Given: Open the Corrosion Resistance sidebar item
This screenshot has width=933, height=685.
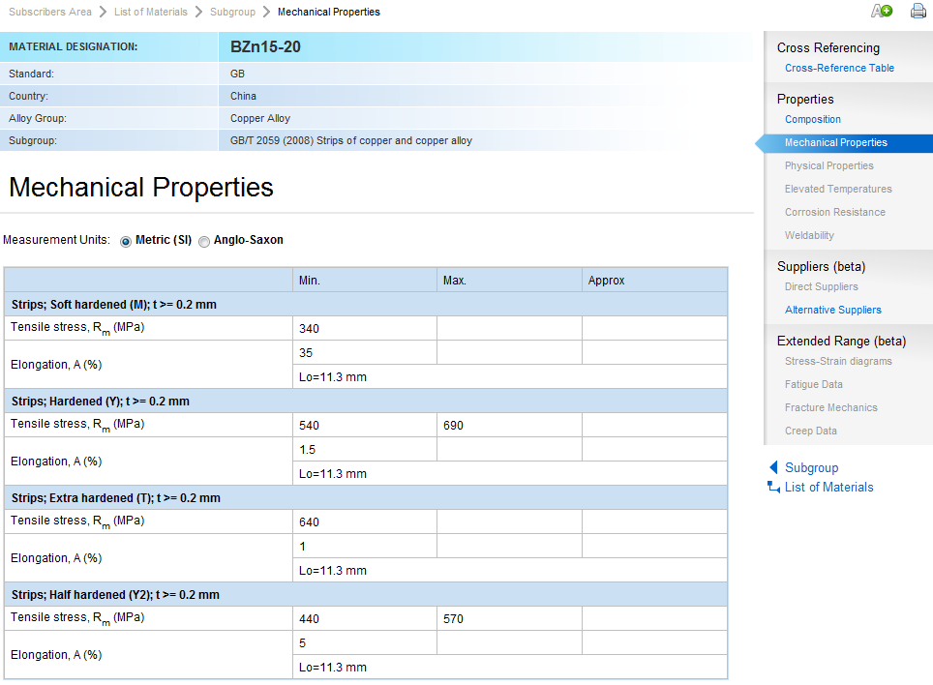Looking at the screenshot, I should coord(834,212).
